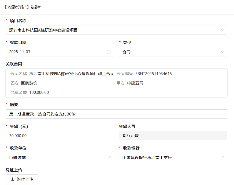Expand the 项目名称 dropdown arrow
The width and height of the screenshot is (234, 185).
[x=222, y=30]
